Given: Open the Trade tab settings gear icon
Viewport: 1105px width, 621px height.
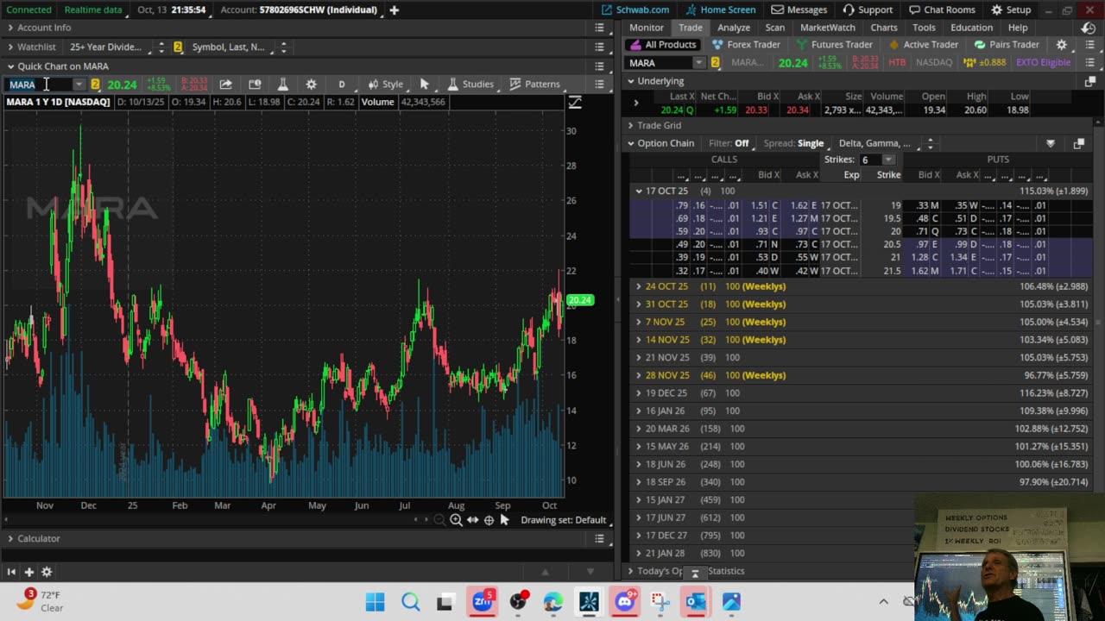Looking at the screenshot, I should coord(1062,45).
